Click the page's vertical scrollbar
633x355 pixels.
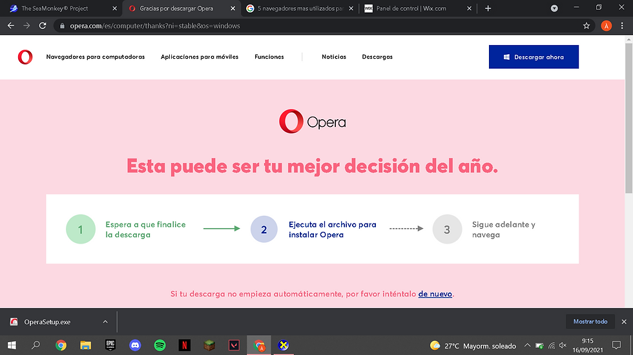628,119
